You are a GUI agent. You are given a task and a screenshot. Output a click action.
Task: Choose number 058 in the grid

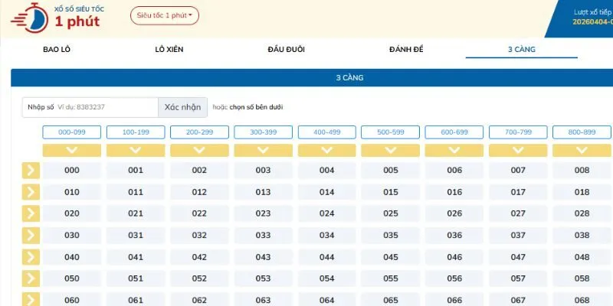582,278
